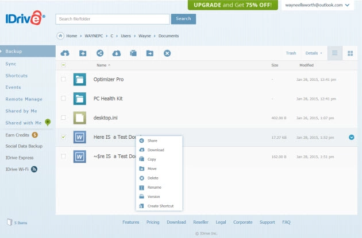Click the desktop.ini file name
The width and height of the screenshot is (362, 238).
point(105,118)
